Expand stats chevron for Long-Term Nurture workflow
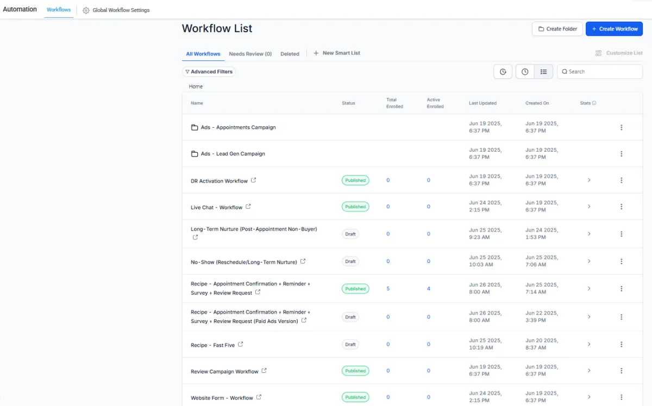 pos(589,234)
